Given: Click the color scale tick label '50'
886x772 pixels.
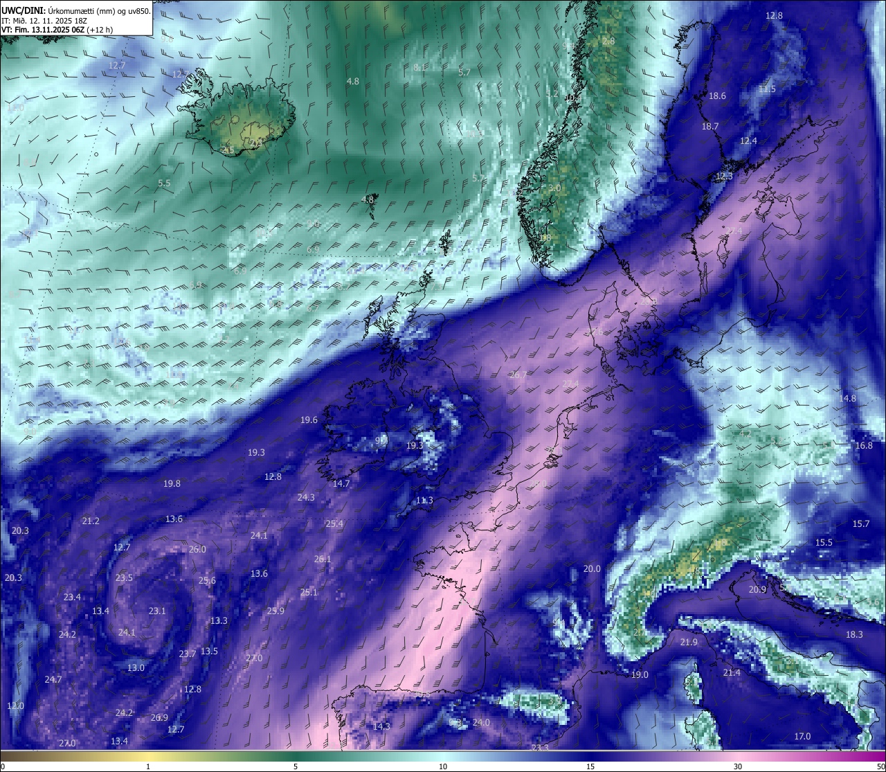Looking at the screenshot, I should [880, 766].
